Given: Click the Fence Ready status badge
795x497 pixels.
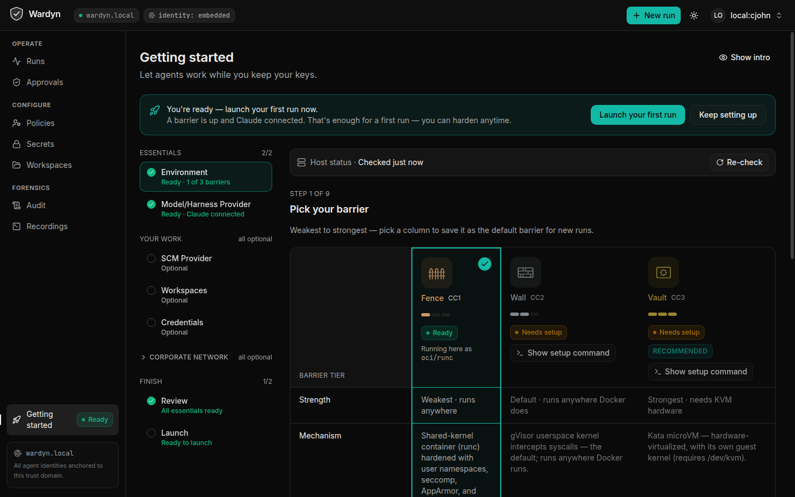Looking at the screenshot, I should pos(439,333).
